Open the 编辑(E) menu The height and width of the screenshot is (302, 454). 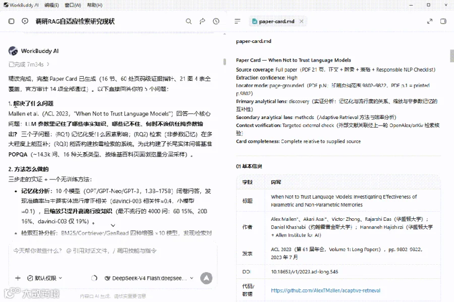click(x=51, y=5)
